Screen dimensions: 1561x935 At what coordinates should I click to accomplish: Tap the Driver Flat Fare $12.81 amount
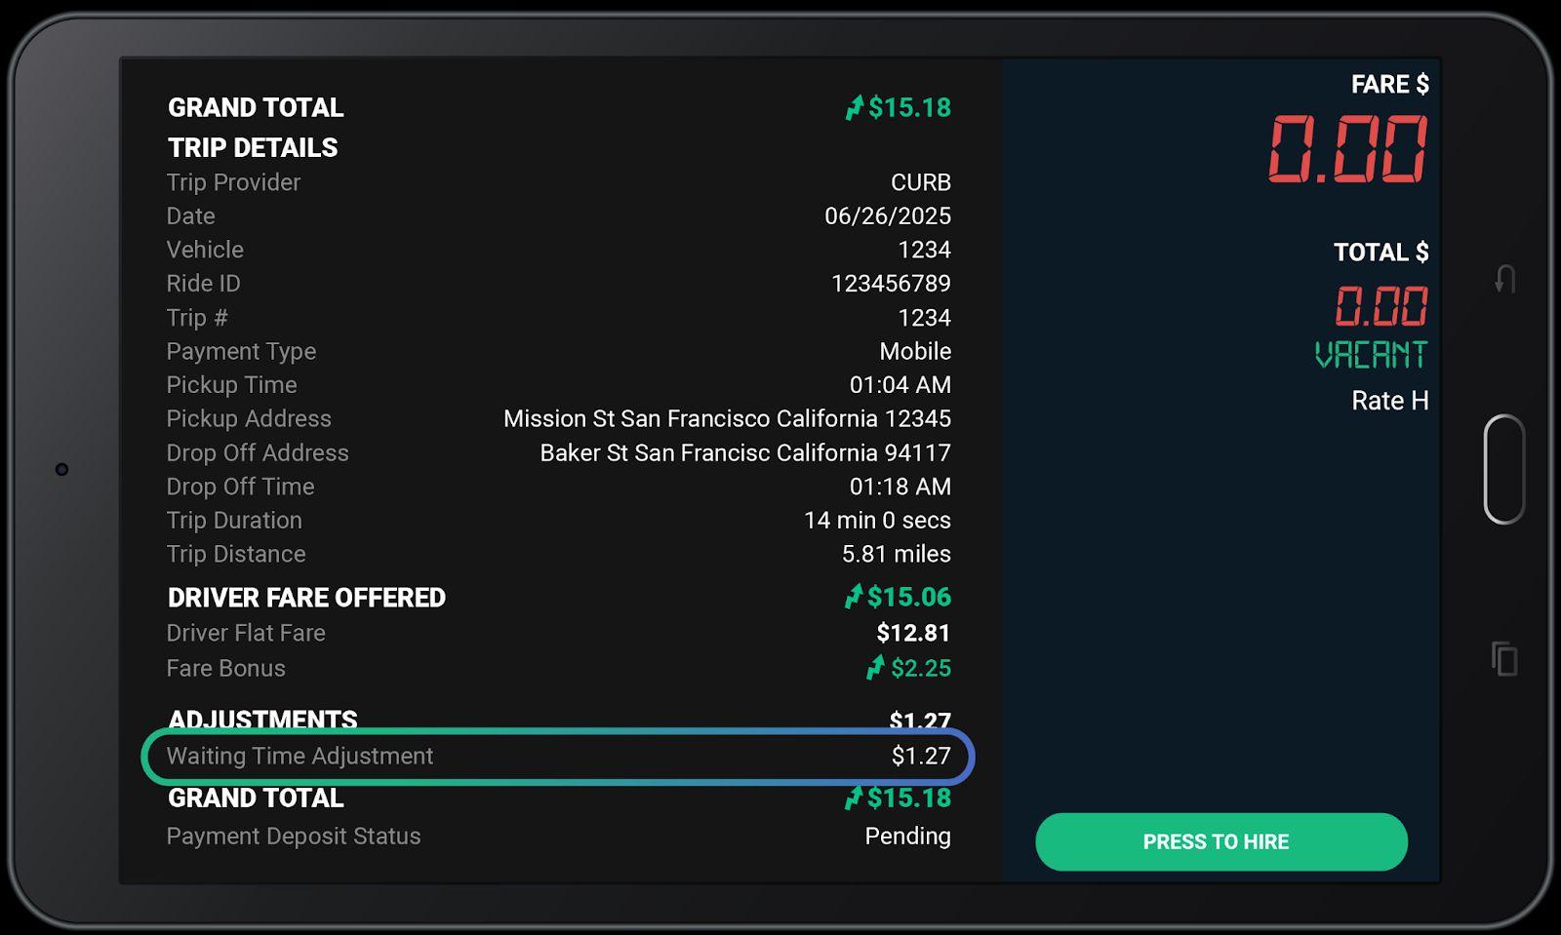[912, 634]
